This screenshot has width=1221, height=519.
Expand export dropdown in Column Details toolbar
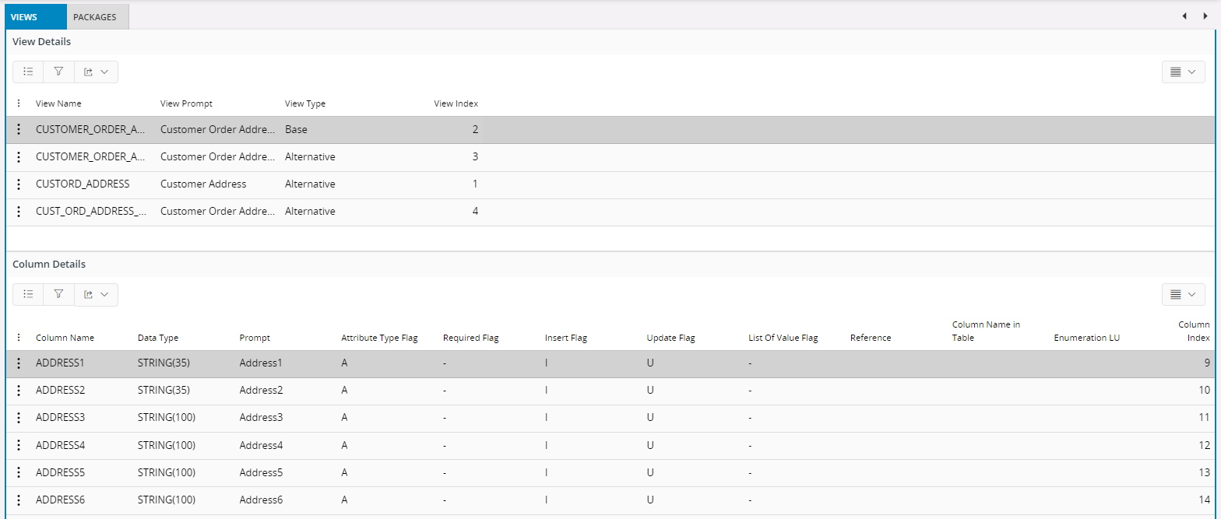coord(96,294)
